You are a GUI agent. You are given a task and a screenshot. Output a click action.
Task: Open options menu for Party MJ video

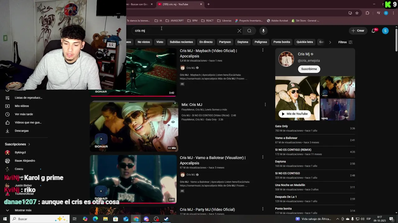263,209
